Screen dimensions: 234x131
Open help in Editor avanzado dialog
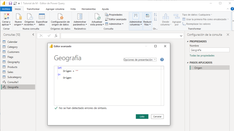162,60
